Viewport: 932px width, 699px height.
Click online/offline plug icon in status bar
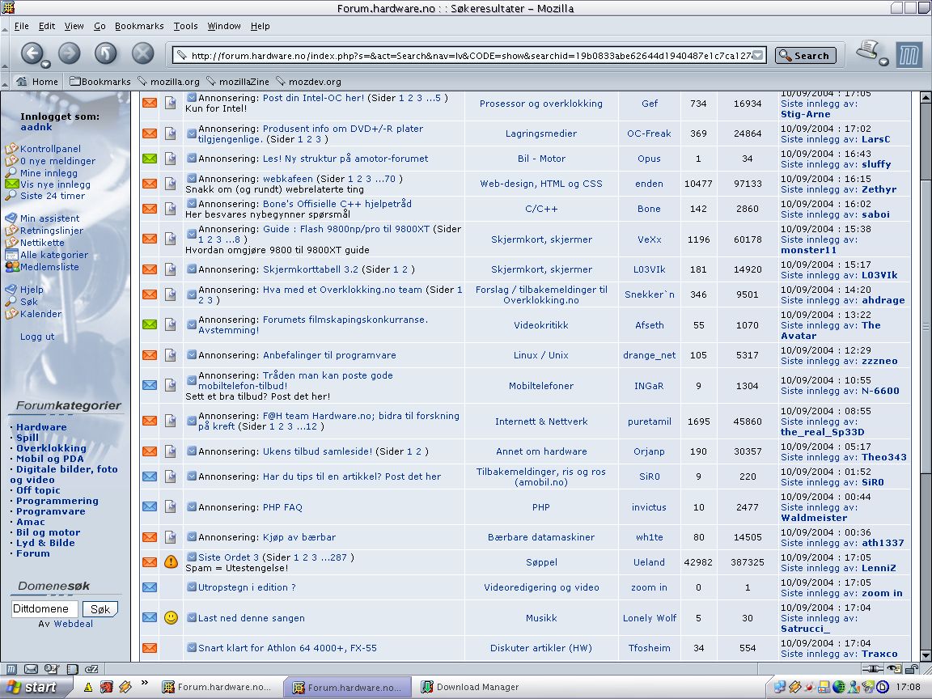(875, 669)
